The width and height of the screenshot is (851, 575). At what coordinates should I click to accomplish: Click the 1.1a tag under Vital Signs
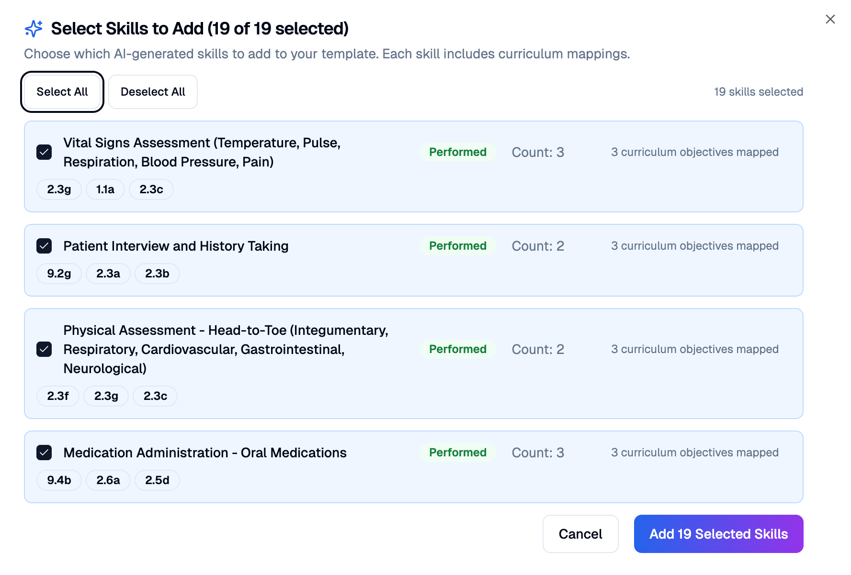point(105,189)
